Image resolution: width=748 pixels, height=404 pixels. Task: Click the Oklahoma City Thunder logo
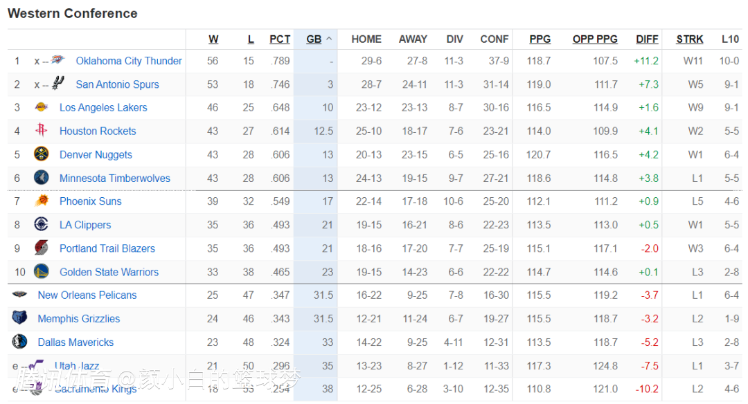(x=57, y=61)
